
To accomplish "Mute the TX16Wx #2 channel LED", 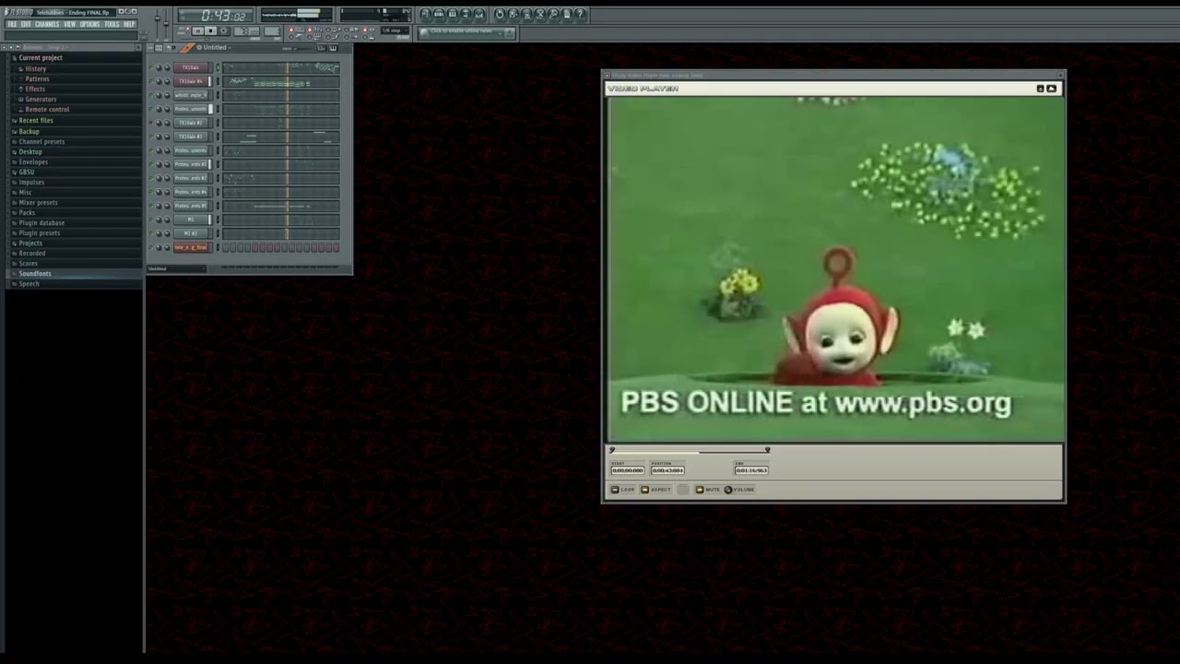I will coord(150,123).
